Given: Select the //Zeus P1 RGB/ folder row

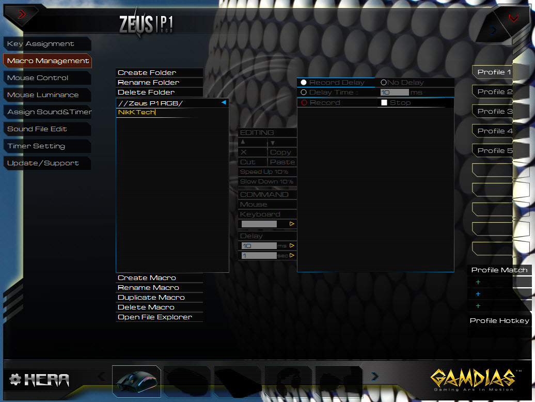Looking at the screenshot, I should tap(172, 103).
